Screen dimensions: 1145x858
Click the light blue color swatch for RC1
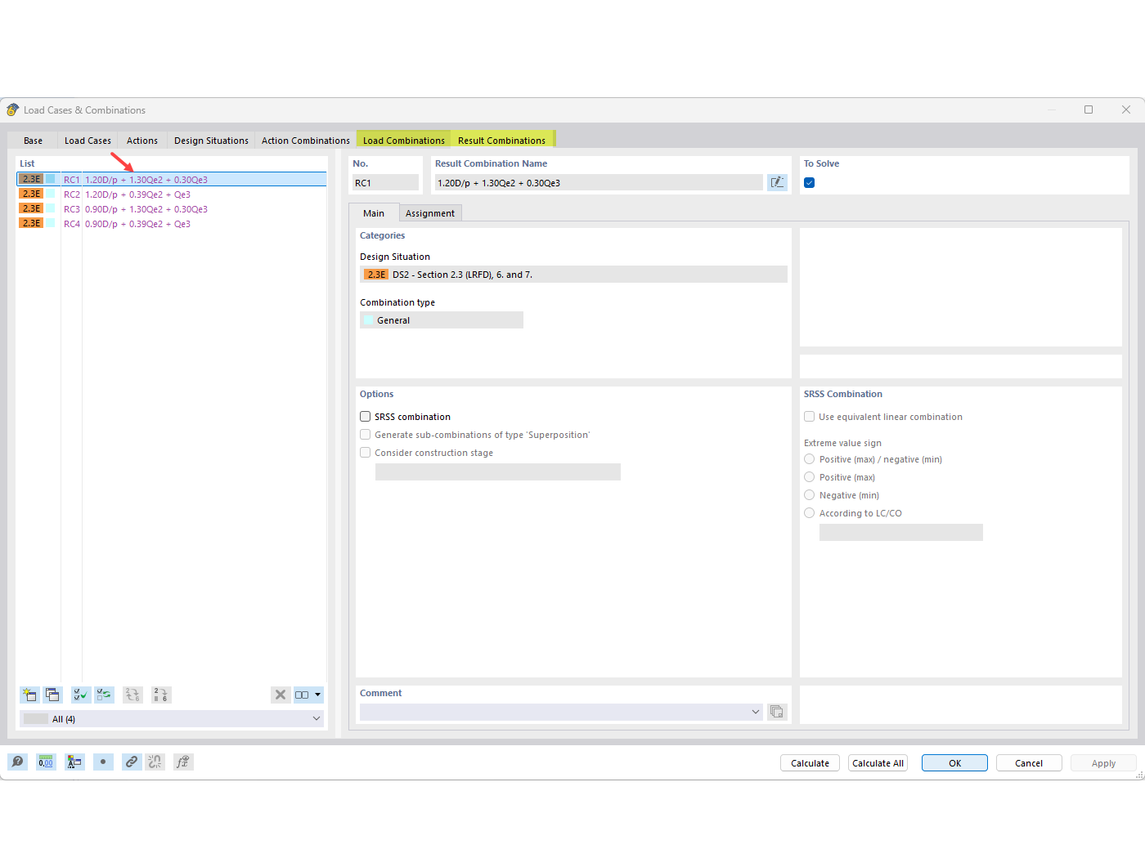tap(51, 179)
